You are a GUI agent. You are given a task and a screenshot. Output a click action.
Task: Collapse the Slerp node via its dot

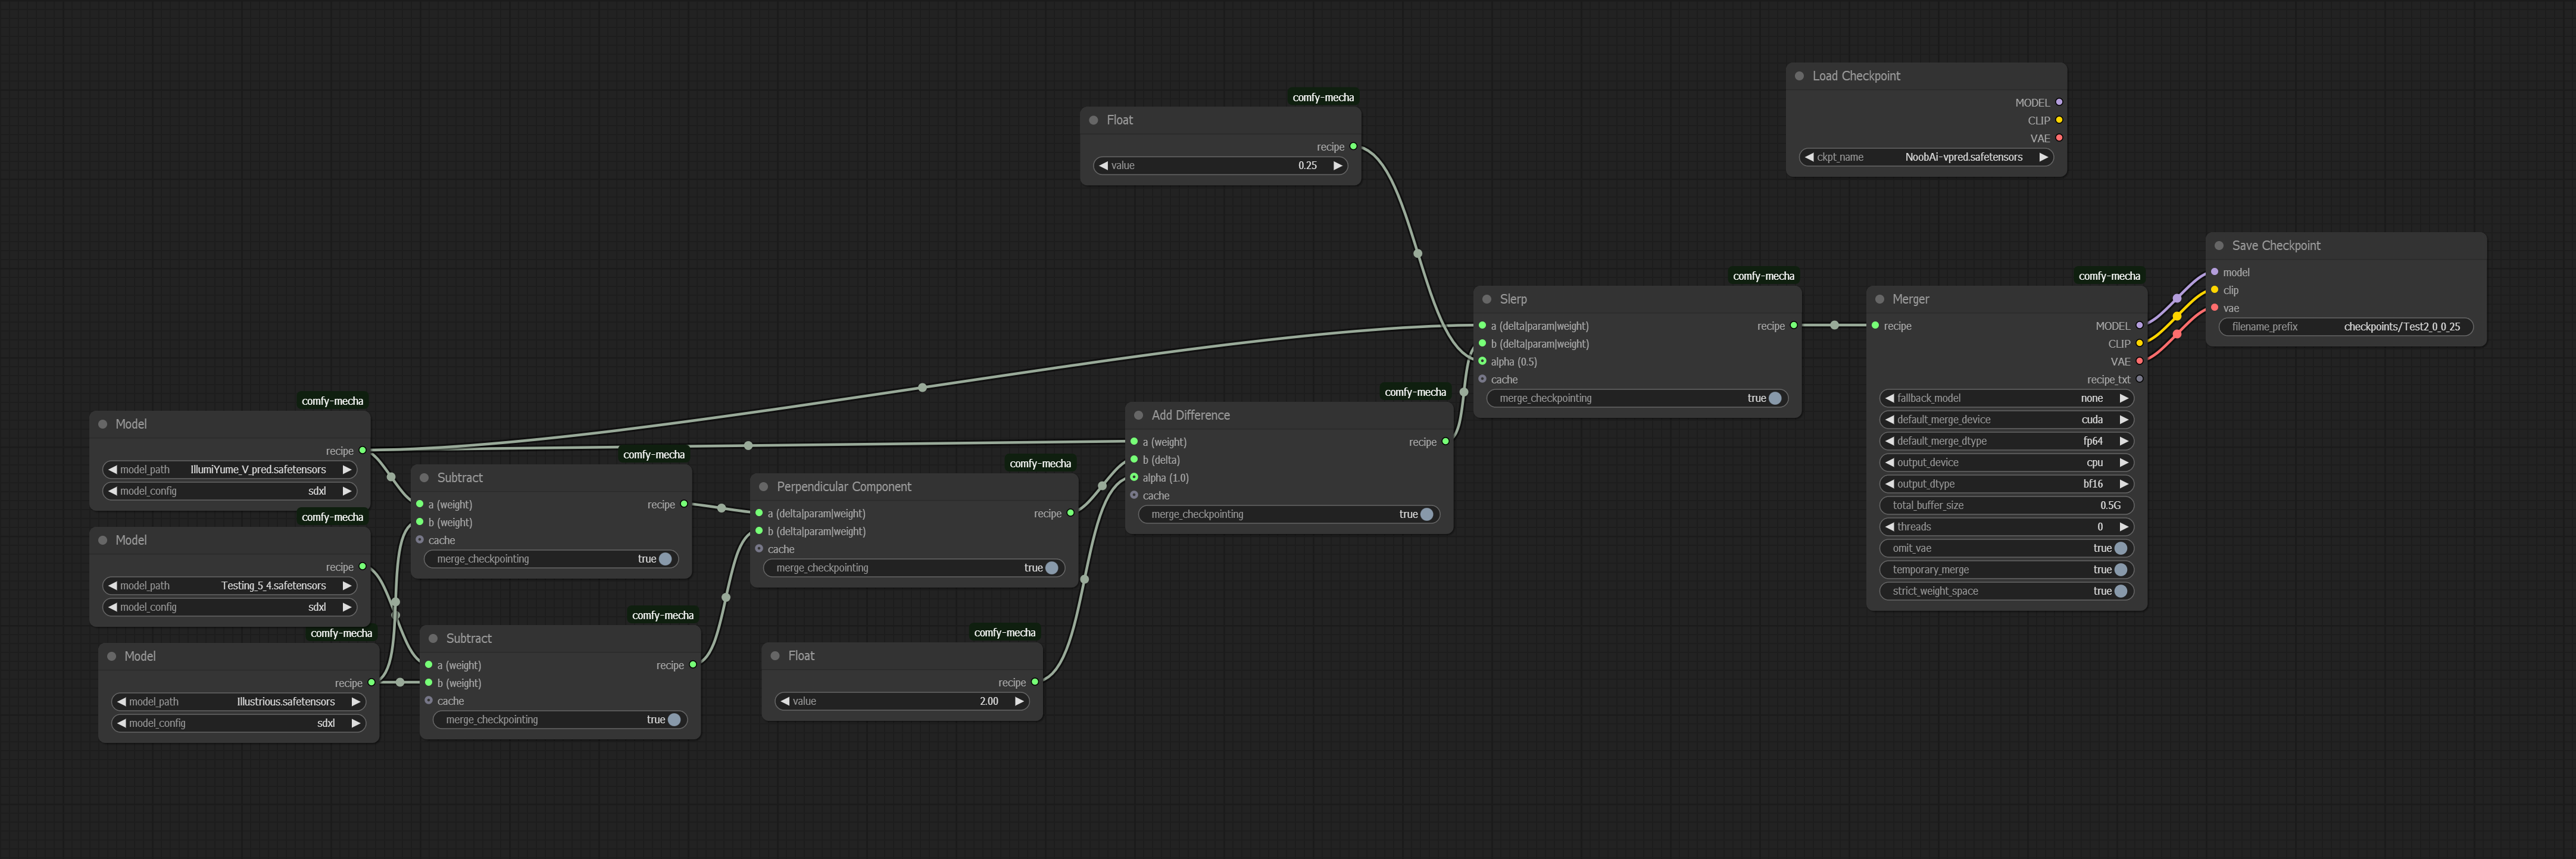pos(1487,299)
